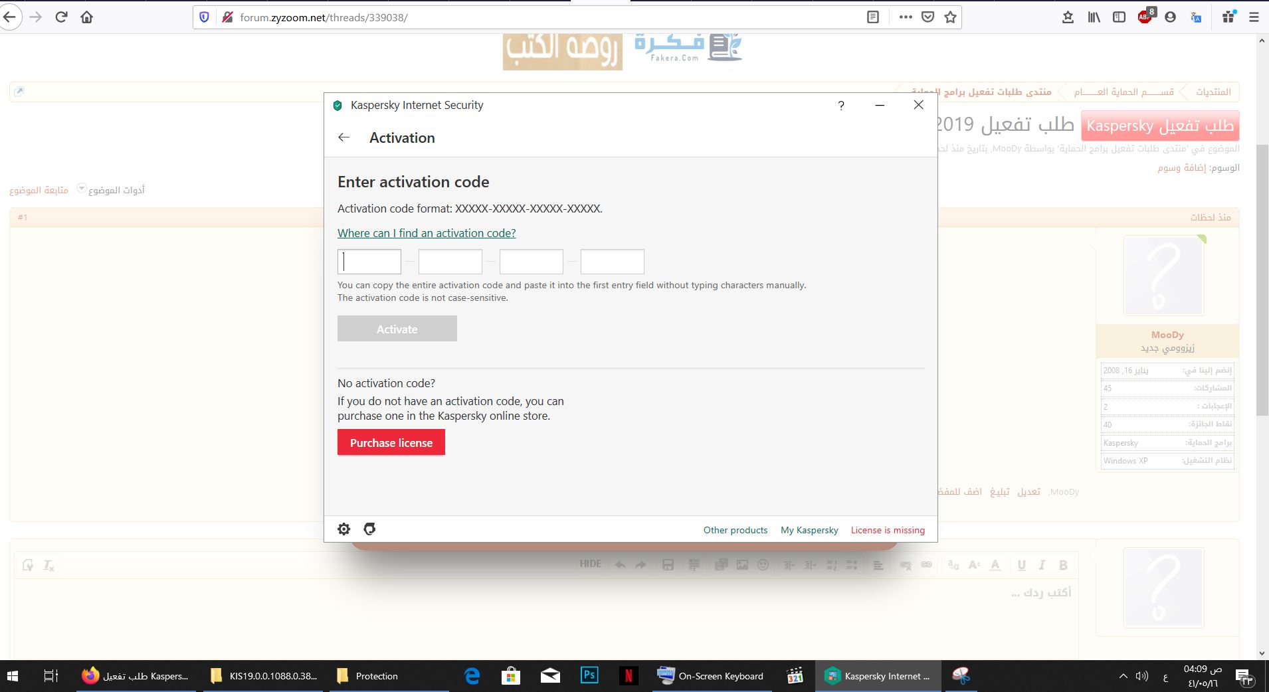Go back with the Activation arrow

343,137
